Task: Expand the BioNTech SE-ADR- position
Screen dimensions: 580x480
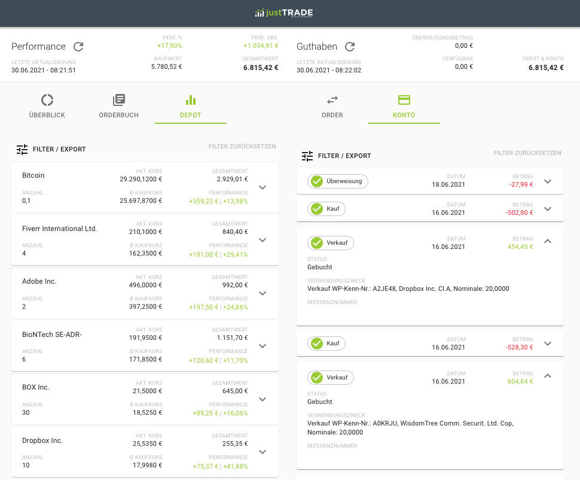Action: (x=262, y=346)
